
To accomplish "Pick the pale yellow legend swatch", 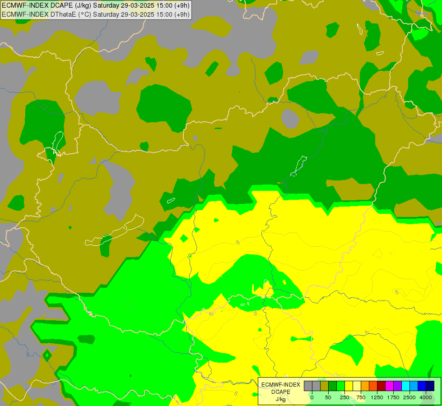I will point(357,386).
